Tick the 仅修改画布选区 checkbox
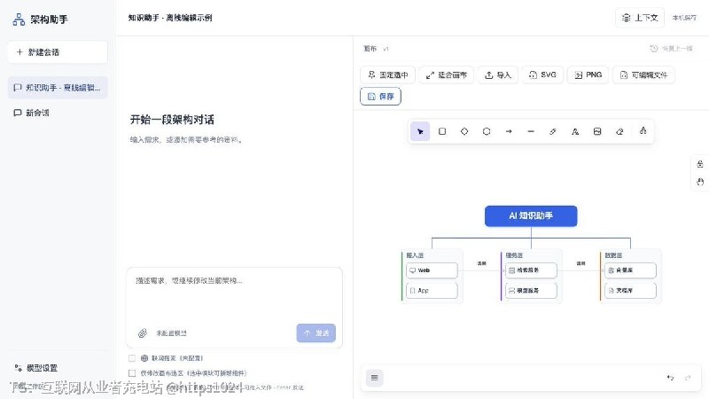Image resolution: width=709 pixels, height=399 pixels. (132, 373)
